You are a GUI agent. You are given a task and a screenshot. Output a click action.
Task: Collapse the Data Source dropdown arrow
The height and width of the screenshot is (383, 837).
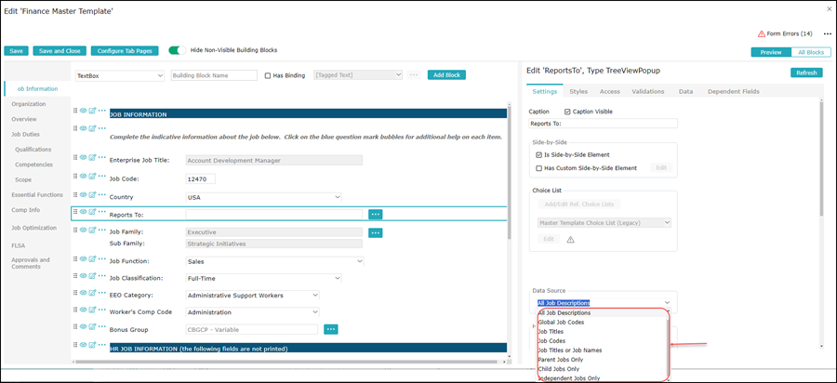tap(666, 303)
